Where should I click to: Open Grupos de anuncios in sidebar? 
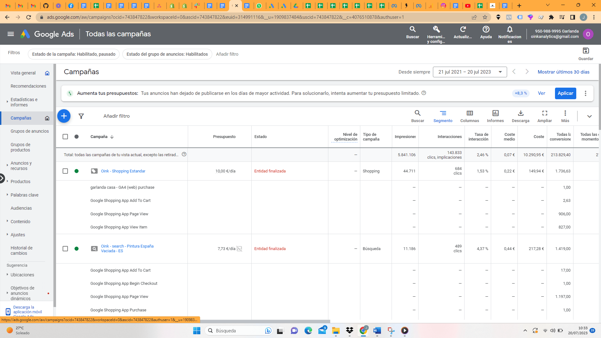(30, 131)
